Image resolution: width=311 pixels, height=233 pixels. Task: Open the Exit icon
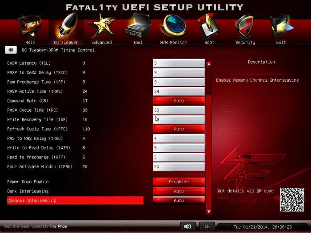pyautogui.click(x=281, y=26)
